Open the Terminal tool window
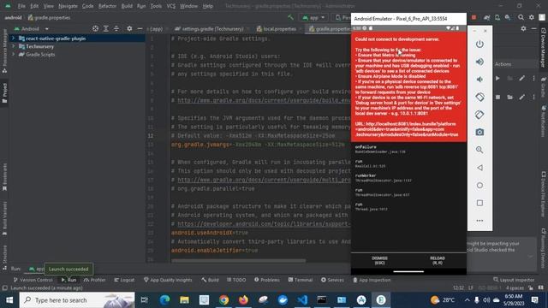 pos(301,280)
